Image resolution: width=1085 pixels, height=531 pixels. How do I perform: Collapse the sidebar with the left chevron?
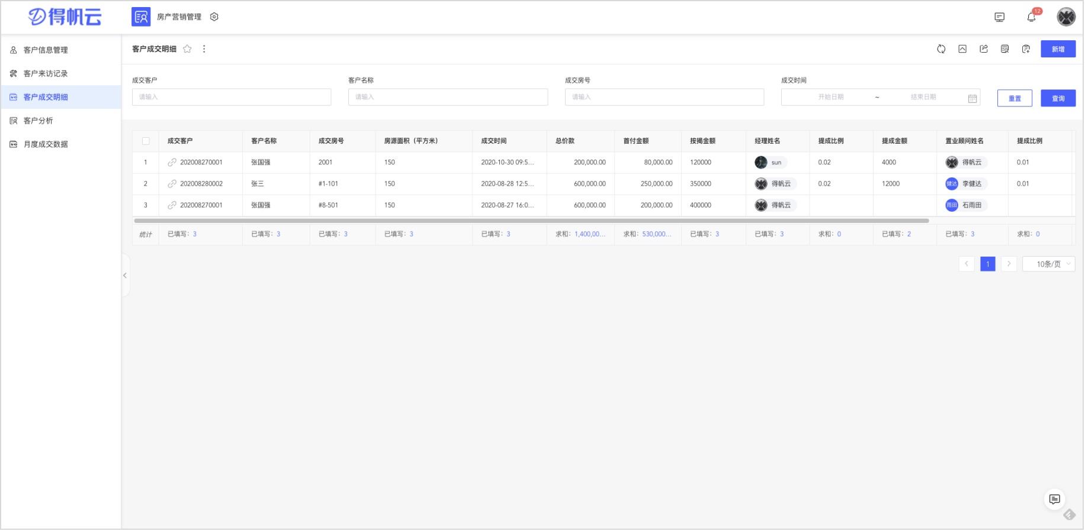pyautogui.click(x=125, y=276)
